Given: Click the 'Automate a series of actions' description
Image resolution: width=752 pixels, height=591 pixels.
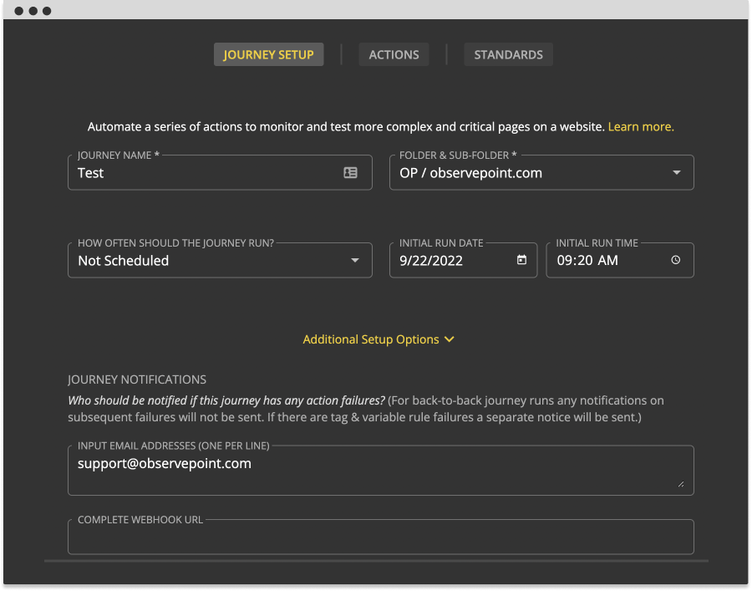Looking at the screenshot, I should click(346, 127).
